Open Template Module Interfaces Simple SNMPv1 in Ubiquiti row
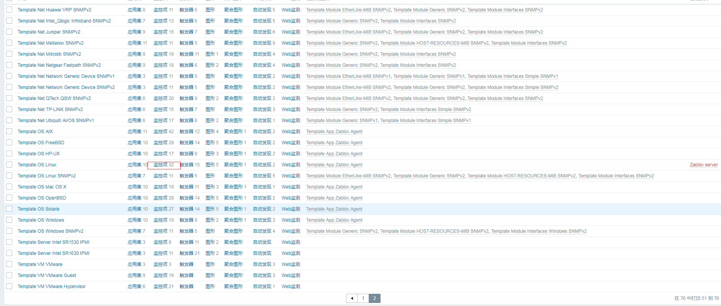This screenshot has height=306, width=721. 426,121
